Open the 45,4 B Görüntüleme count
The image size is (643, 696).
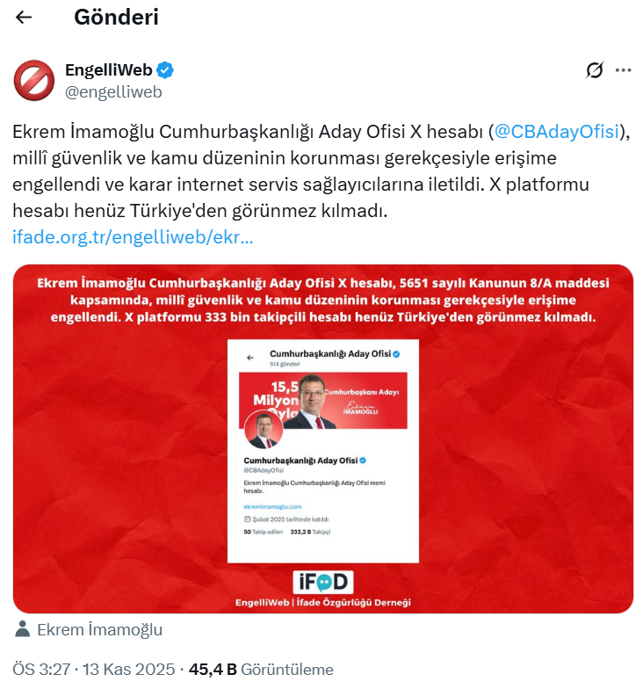coord(261,669)
